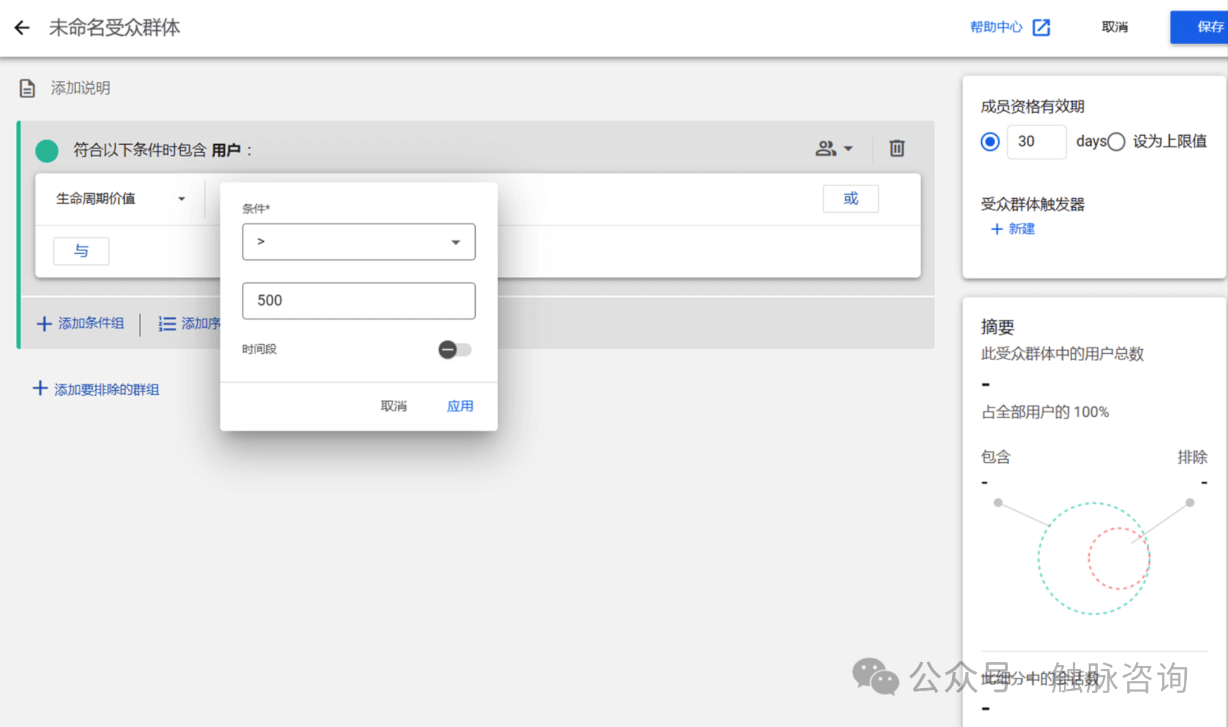Select the 30 days radio button
The width and height of the screenshot is (1228, 727).
(990, 142)
